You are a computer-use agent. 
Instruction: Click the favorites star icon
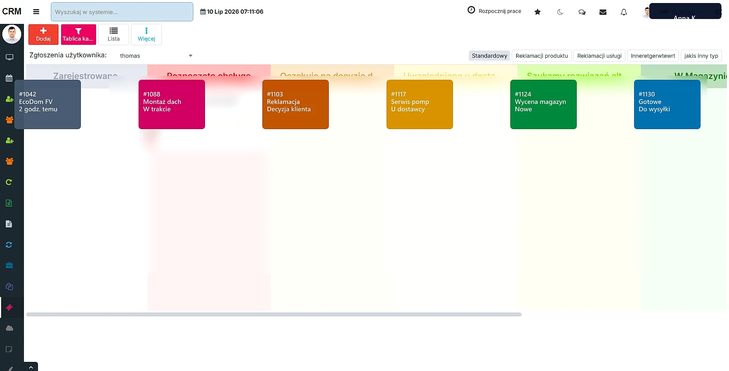pos(537,12)
